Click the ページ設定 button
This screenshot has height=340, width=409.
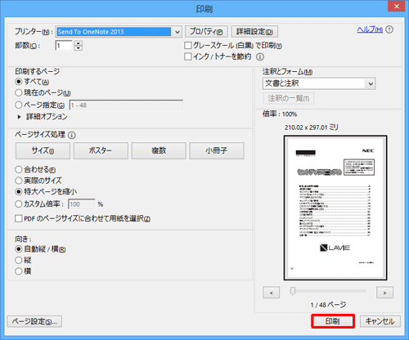[x=34, y=321]
